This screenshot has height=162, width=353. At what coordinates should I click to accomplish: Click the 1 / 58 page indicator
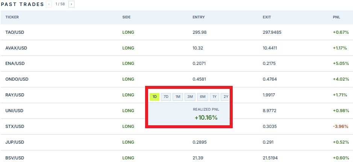click(x=60, y=4)
